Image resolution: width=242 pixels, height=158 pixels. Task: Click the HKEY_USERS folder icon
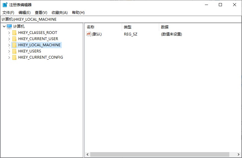coord(14,51)
